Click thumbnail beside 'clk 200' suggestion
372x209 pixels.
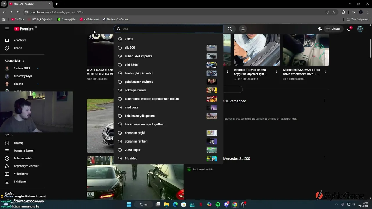click(212, 48)
